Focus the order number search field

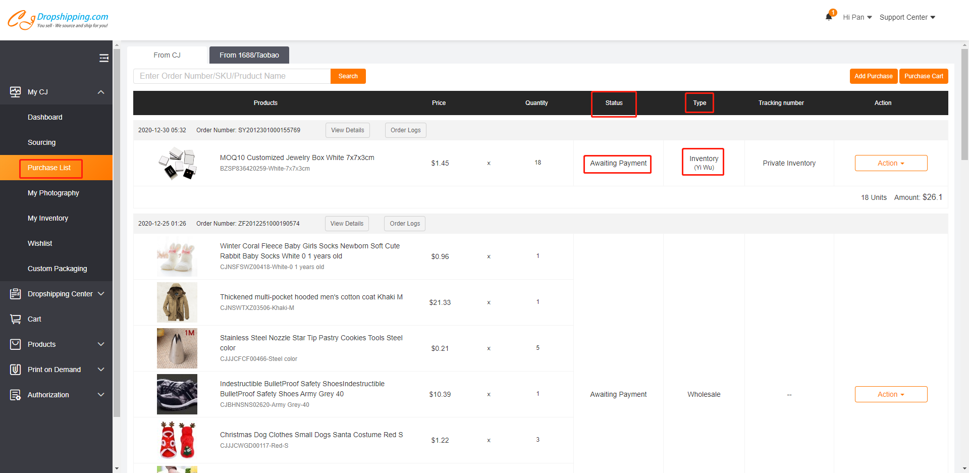(232, 76)
